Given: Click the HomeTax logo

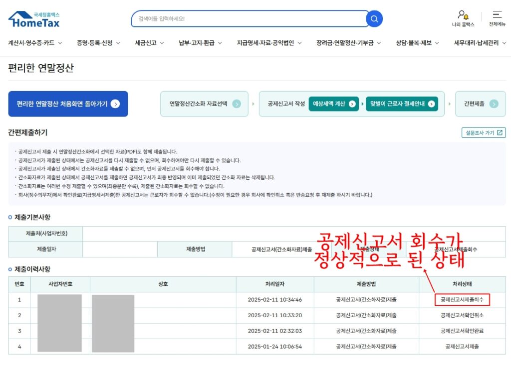Looking at the screenshot, I should (34, 19).
